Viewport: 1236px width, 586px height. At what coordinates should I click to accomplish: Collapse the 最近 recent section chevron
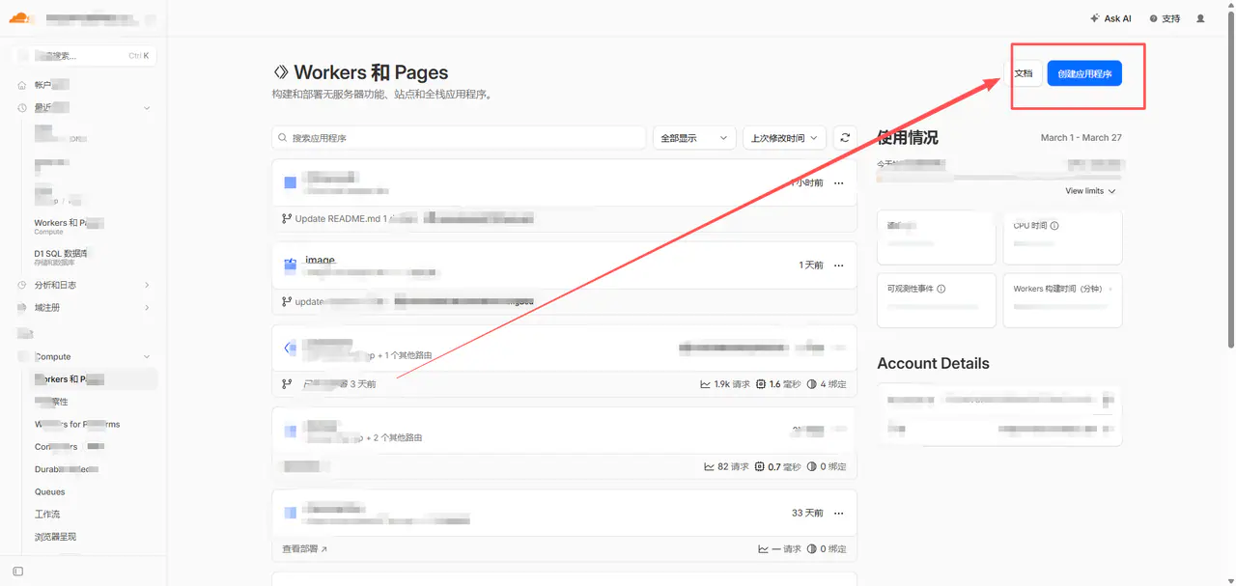point(147,108)
